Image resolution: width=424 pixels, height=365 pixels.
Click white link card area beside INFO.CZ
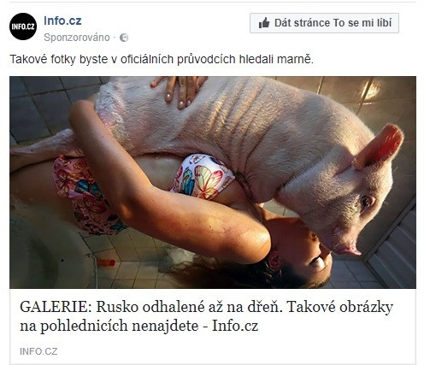[x=237, y=351]
